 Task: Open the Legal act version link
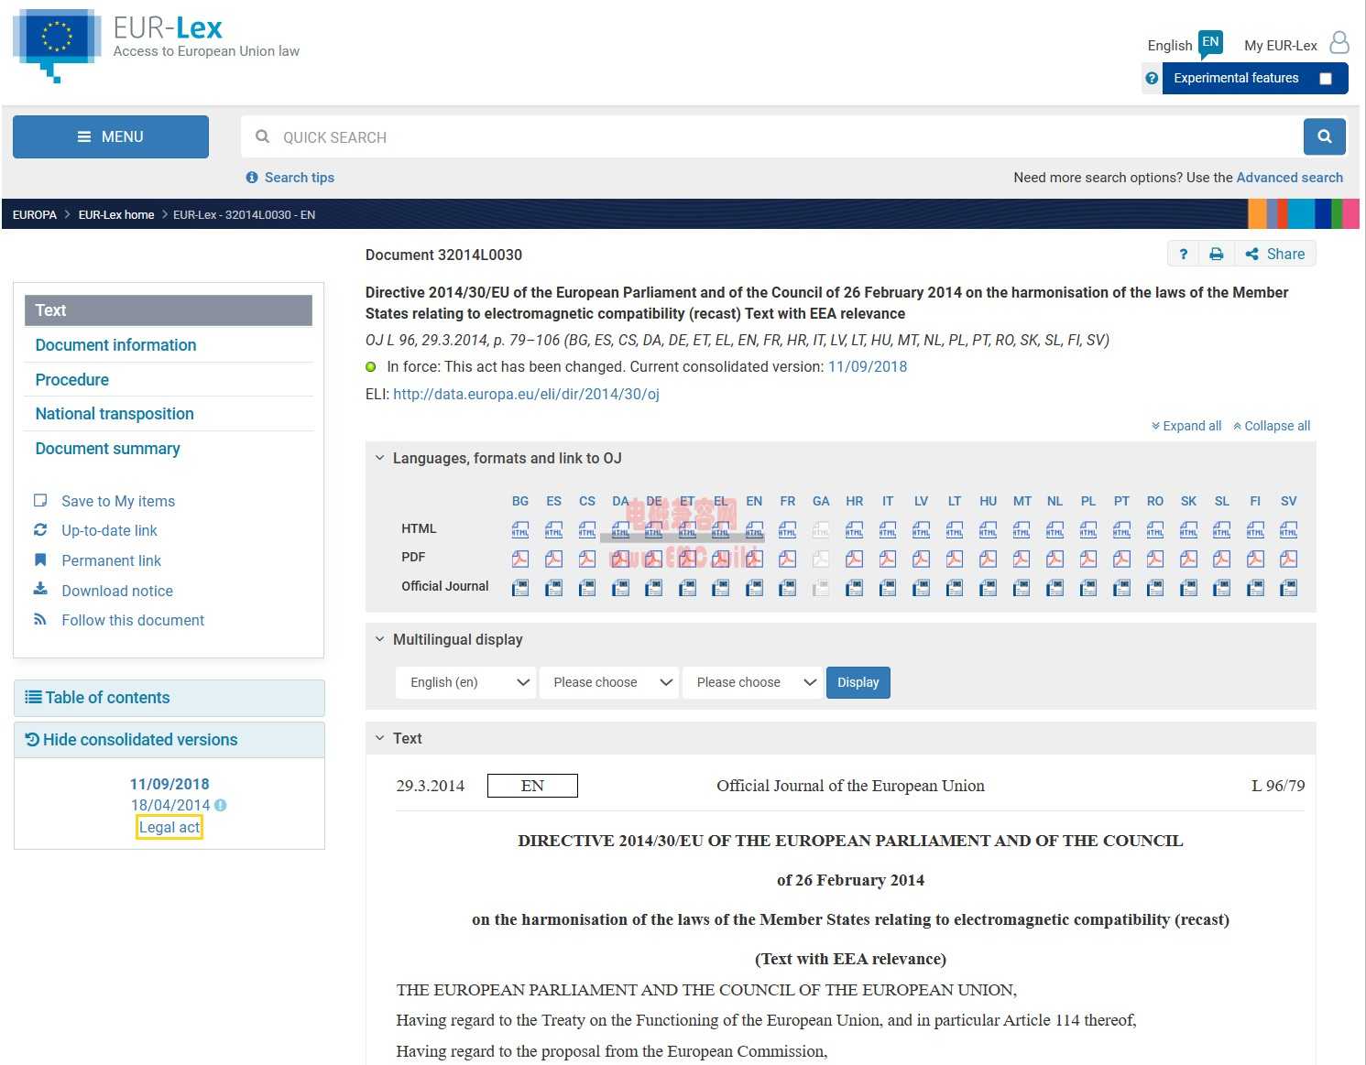(169, 827)
